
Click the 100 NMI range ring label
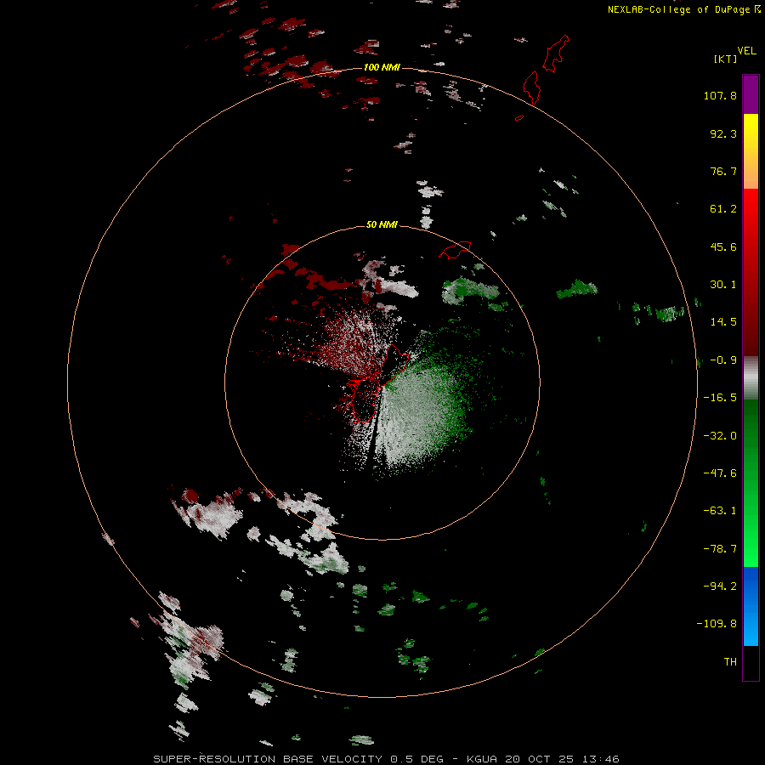(x=382, y=67)
